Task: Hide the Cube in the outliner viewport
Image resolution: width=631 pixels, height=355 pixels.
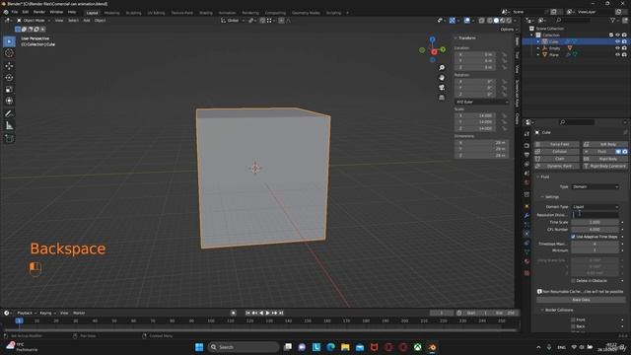Action: (x=618, y=41)
